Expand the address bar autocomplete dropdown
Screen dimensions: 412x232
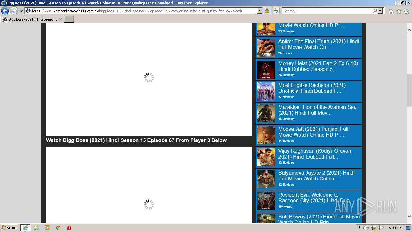[x=260, y=11]
